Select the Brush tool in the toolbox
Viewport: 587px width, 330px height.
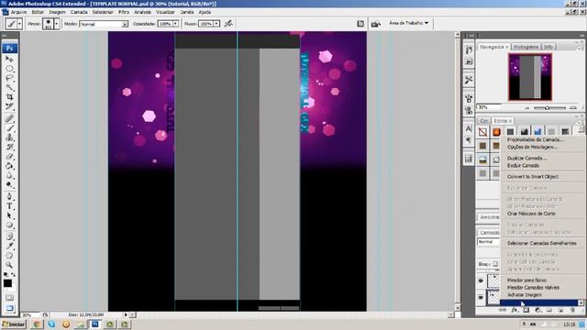coord(9,128)
